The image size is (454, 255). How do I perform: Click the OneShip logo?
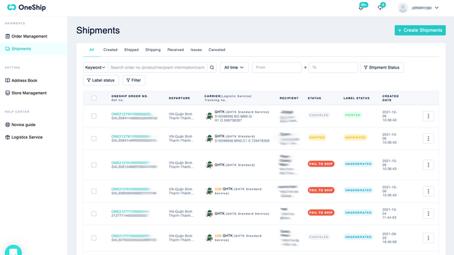26,7
